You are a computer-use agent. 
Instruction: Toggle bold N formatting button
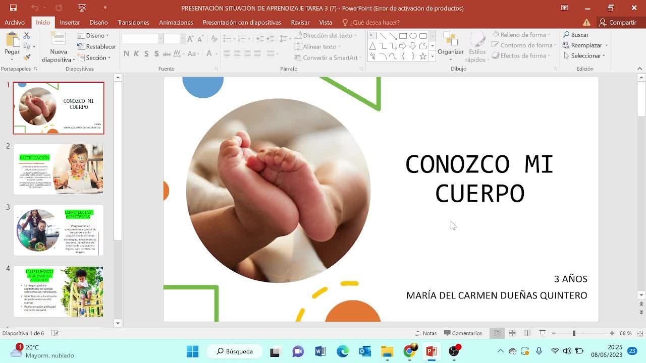pyautogui.click(x=126, y=53)
